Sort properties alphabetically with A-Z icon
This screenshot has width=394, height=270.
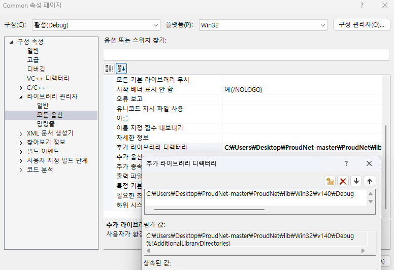[x=121, y=68]
